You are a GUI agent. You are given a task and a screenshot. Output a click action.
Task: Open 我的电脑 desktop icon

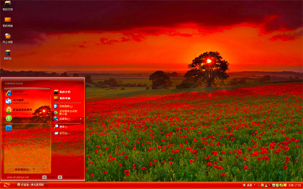pos(8,22)
